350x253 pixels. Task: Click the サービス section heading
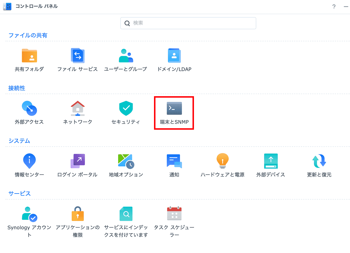coord(20,193)
